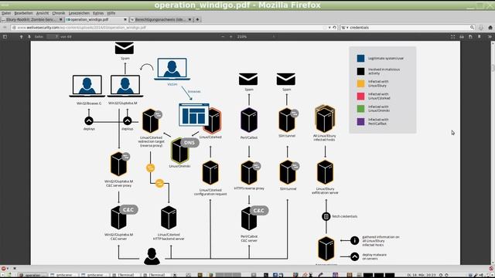Zoom in on the PDF
The width and height of the screenshot is (495, 278).
[x=230, y=36]
